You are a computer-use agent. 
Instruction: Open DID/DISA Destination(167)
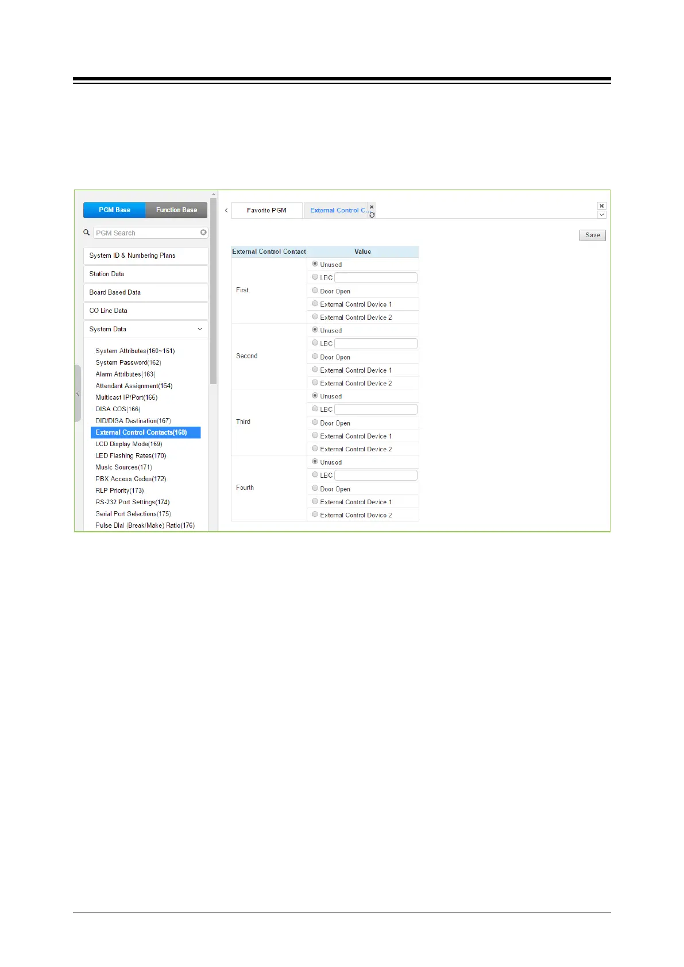click(133, 421)
